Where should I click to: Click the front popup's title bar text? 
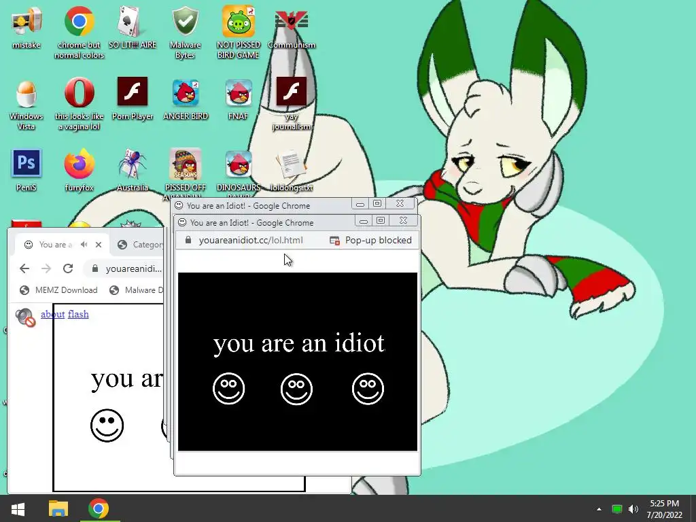click(251, 223)
